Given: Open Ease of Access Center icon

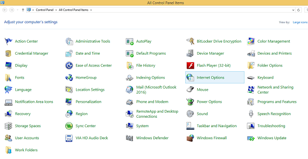Looking at the screenshot, I should pyautogui.click(x=69, y=66).
